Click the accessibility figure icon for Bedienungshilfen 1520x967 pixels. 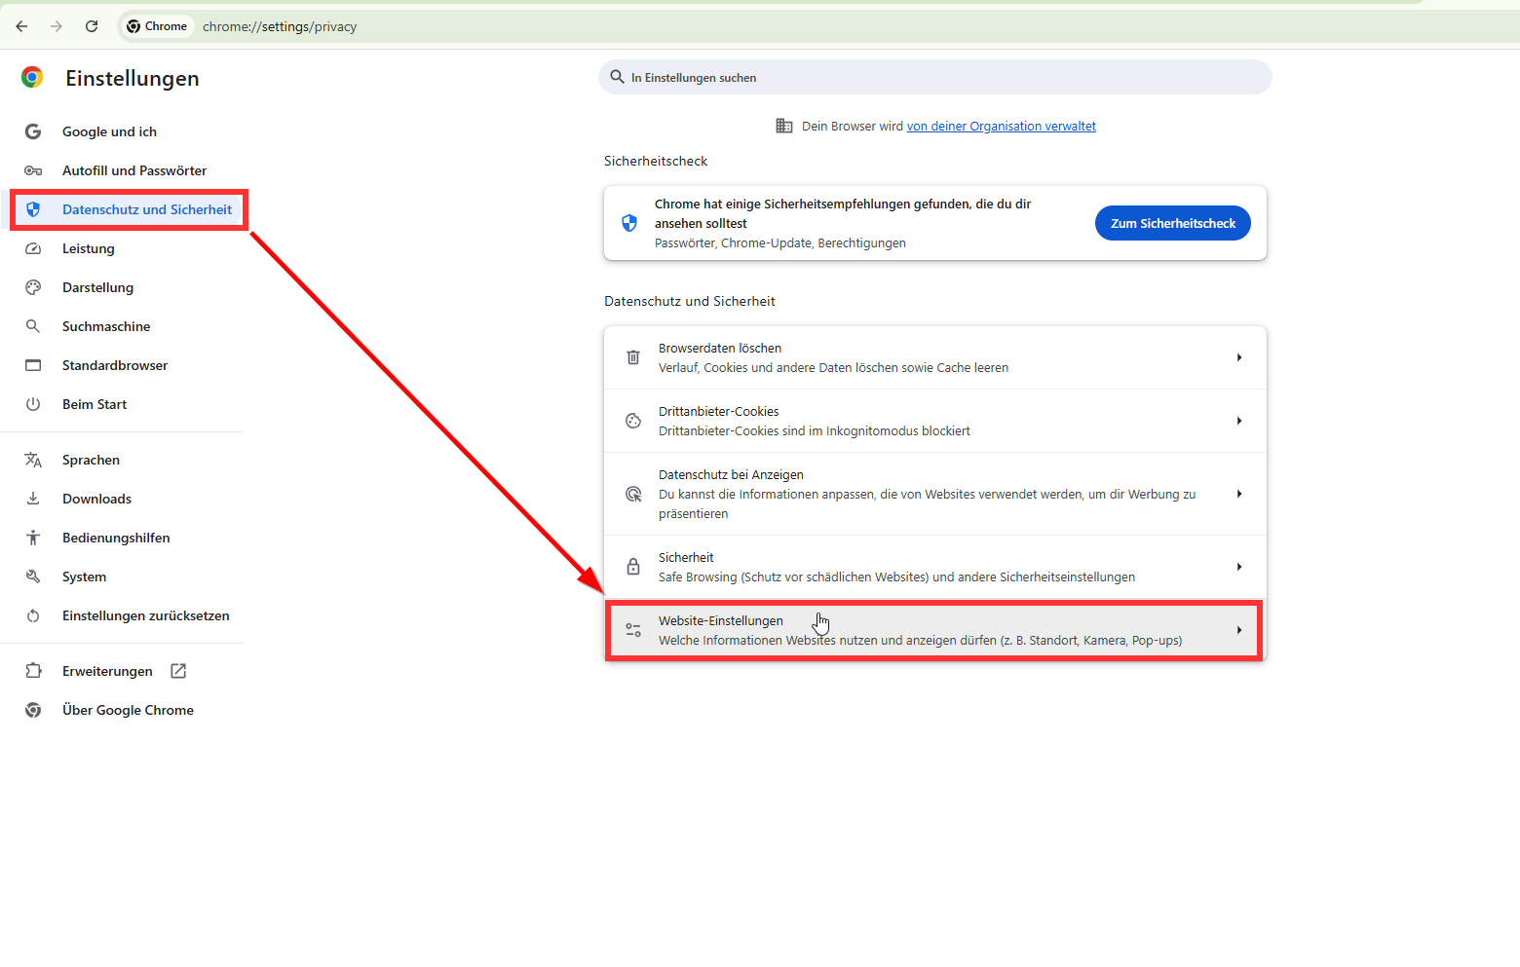(33, 538)
